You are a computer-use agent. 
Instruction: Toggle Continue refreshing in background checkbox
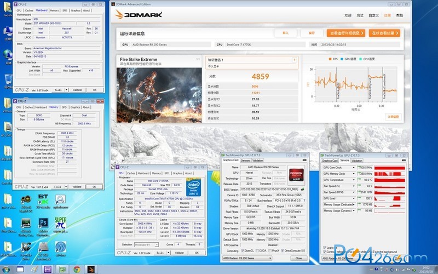click(325, 252)
